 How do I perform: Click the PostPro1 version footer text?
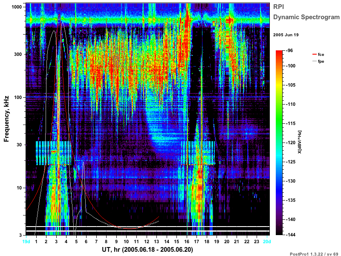pyautogui.click(x=314, y=254)
